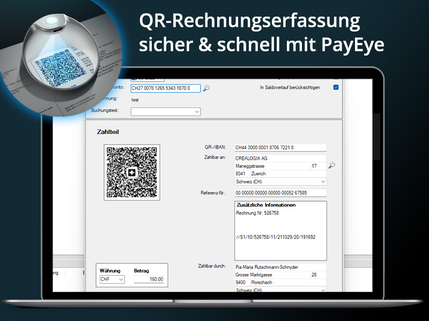Click the magnifier icon next to account IBAN
The image size is (429, 321).
[206, 88]
